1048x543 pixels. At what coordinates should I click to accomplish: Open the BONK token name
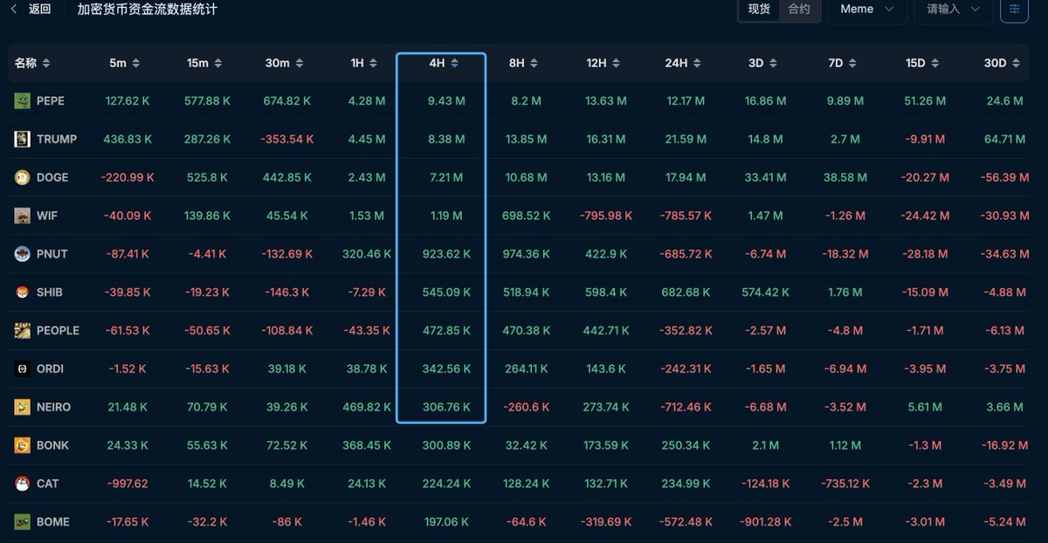click(52, 445)
